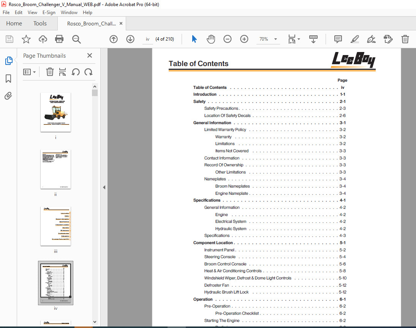
Task: Close the Rosco_Broom document tab
Action: coord(121,23)
